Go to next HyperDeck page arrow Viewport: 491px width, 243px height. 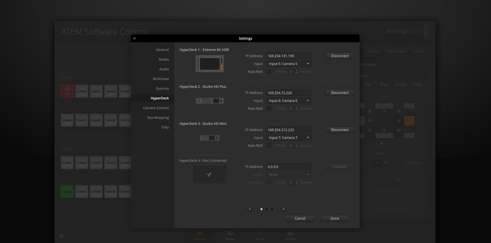point(283,209)
